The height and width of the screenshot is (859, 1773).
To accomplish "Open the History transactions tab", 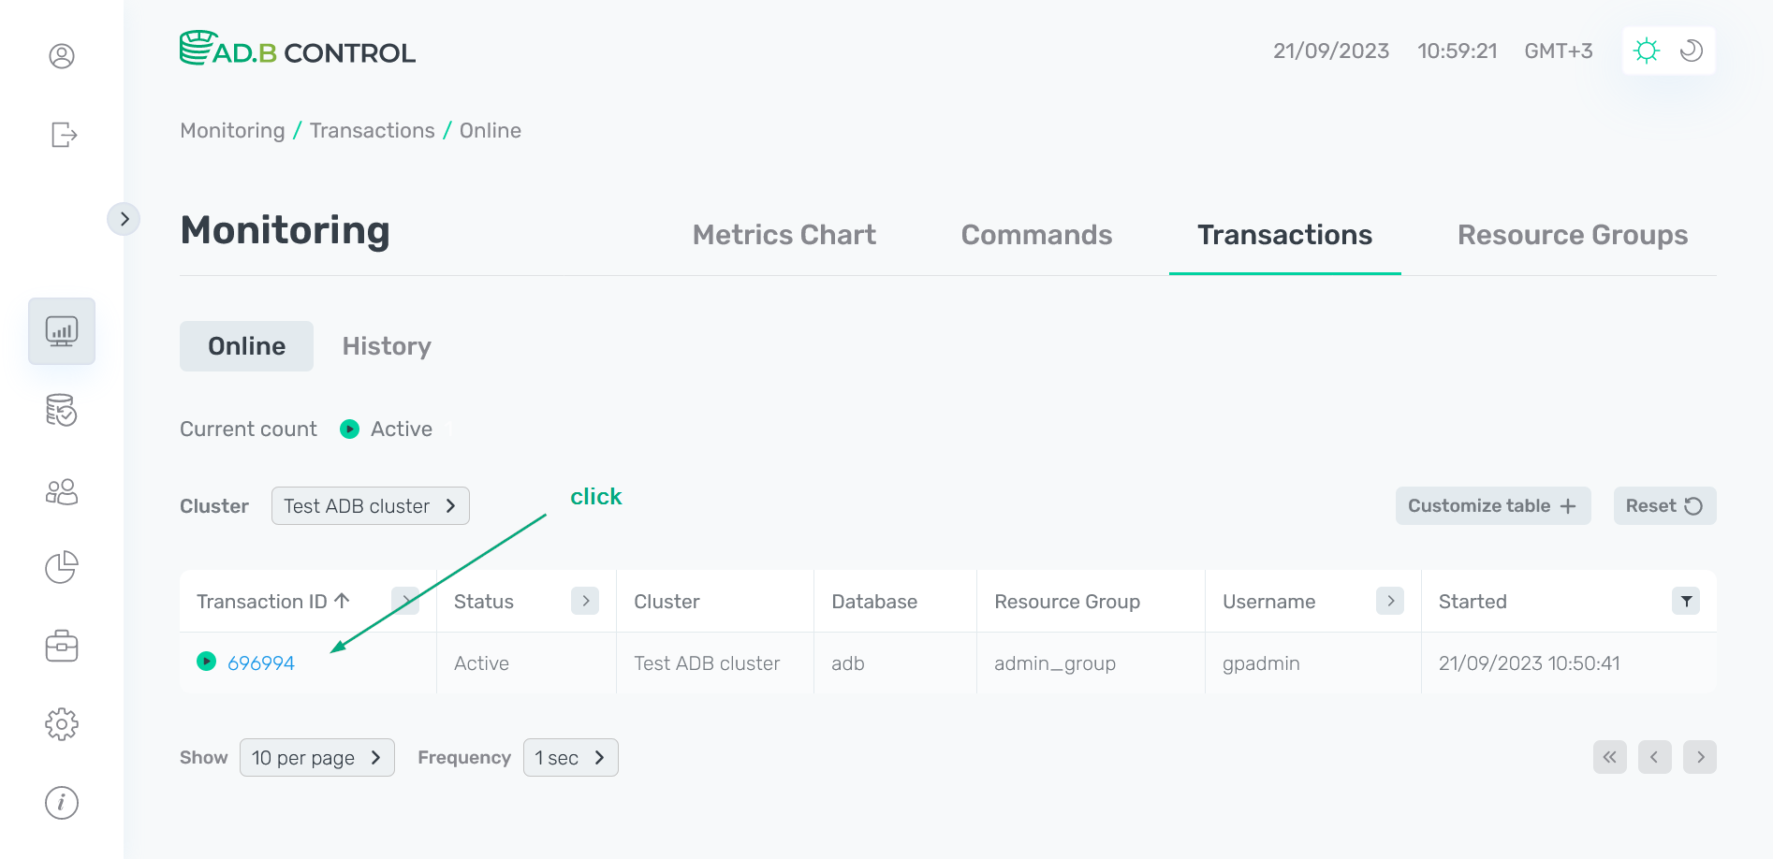I will tap(386, 346).
